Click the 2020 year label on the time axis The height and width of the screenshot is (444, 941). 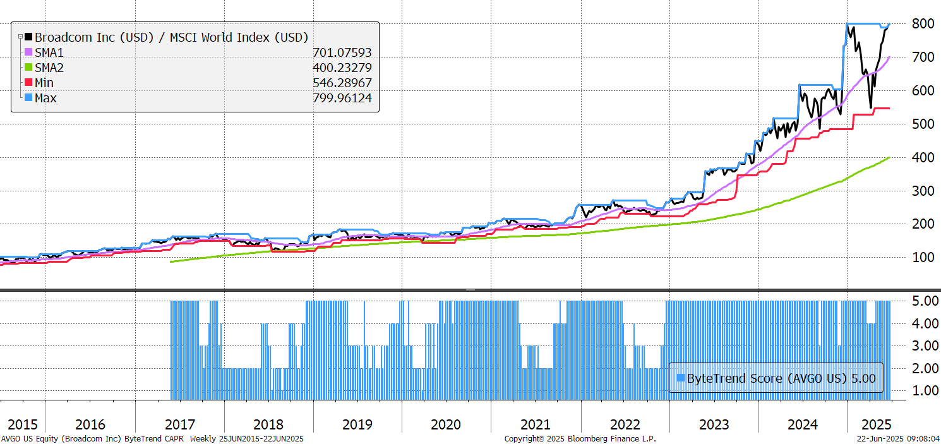coord(446,424)
